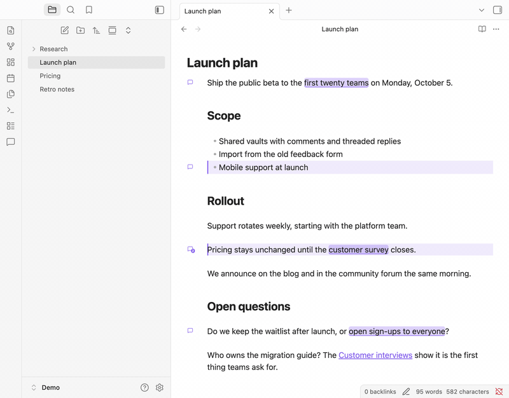Toggle the right sidebar
Image resolution: width=509 pixels, height=398 pixels.
[x=498, y=10]
